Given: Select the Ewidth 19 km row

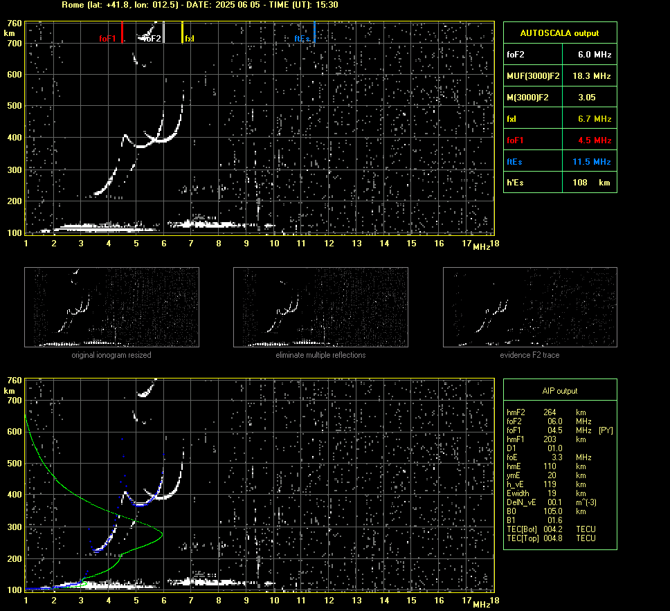Looking at the screenshot, I should [x=546, y=493].
